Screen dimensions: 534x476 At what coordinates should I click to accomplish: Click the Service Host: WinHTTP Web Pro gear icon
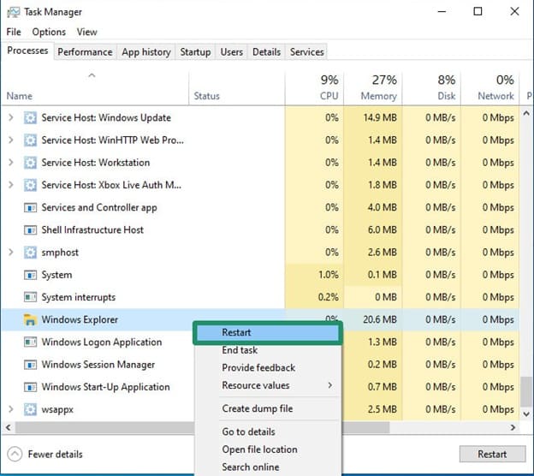[x=30, y=140]
